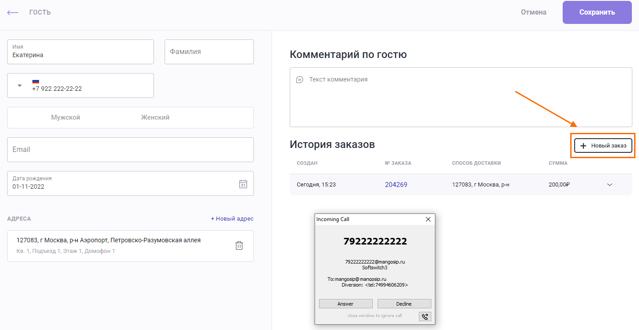The image size is (639, 330).
Task: Click the Комментарий по гостю heading
Action: tap(348, 55)
